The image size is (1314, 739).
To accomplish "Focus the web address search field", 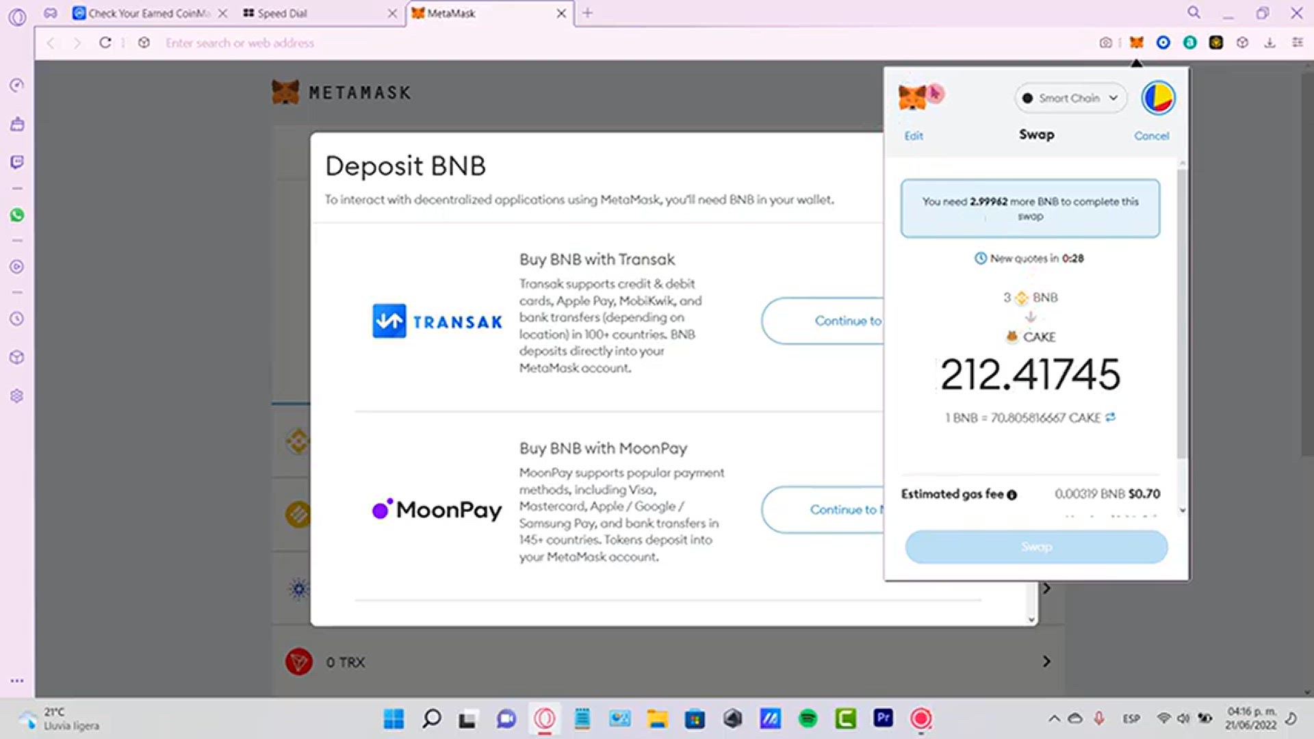I will 240,42.
